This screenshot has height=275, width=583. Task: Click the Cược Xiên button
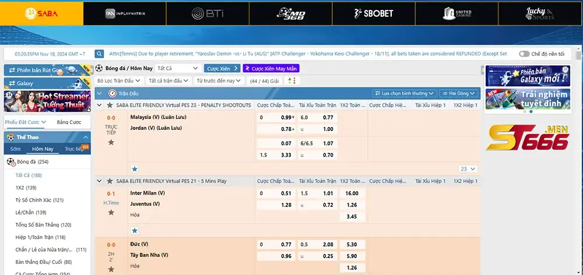coord(222,68)
